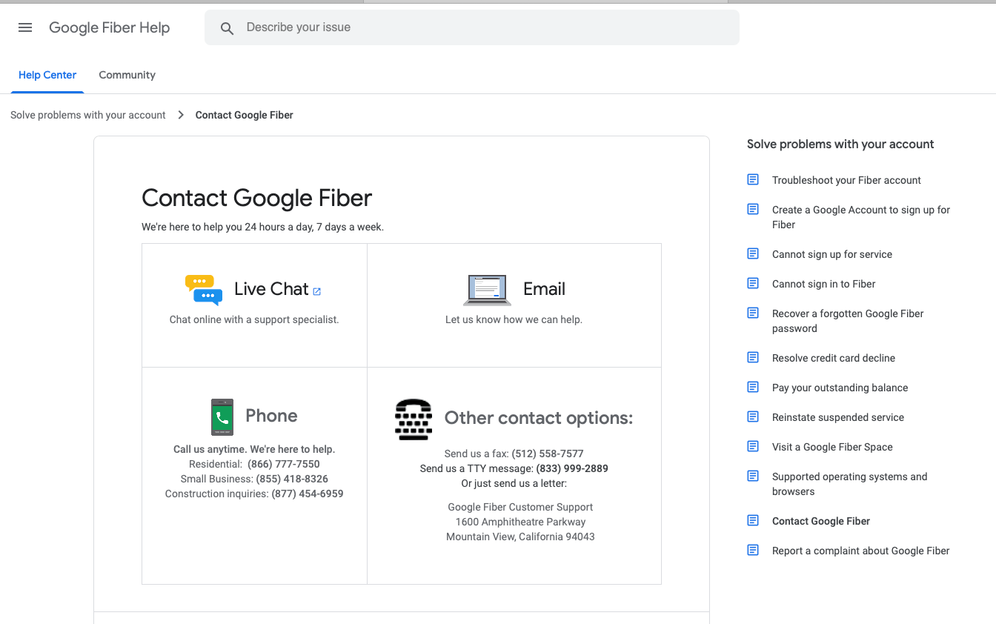The height and width of the screenshot is (624, 996).
Task: Select the Help Center tab
Action: click(47, 75)
